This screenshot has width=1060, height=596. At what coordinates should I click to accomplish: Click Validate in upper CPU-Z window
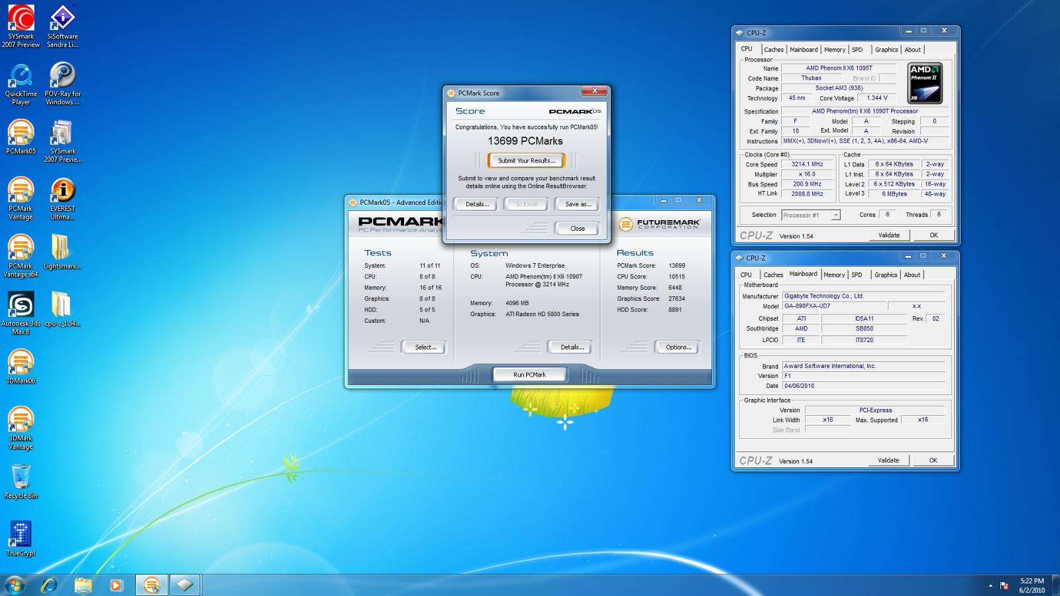(889, 235)
